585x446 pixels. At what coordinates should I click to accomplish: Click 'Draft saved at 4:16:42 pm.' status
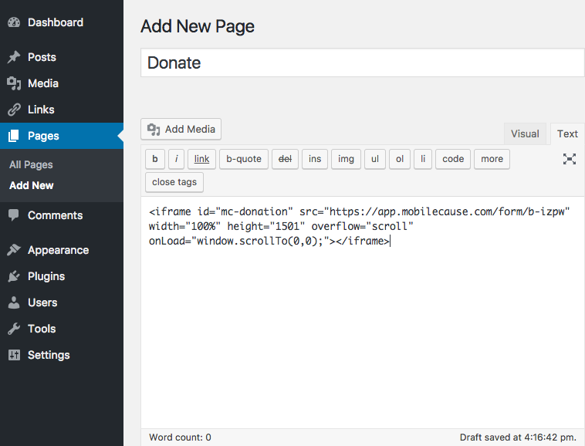click(518, 437)
